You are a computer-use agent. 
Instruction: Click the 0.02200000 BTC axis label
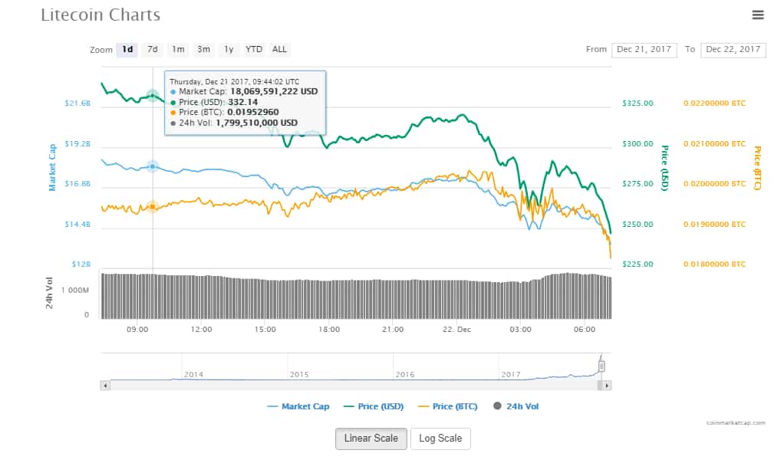714,103
